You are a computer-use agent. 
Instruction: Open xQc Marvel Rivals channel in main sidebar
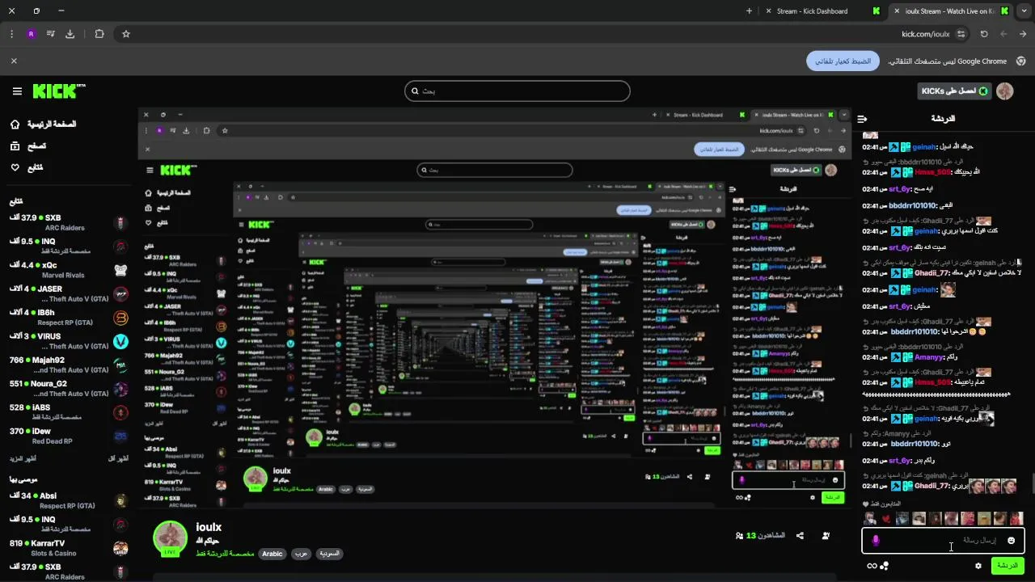click(x=69, y=270)
